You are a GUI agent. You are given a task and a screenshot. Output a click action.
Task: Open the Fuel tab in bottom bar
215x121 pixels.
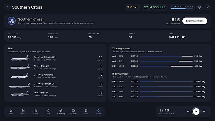pyautogui.click(x=48, y=112)
